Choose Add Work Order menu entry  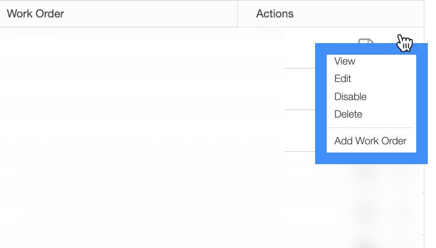[x=370, y=141]
